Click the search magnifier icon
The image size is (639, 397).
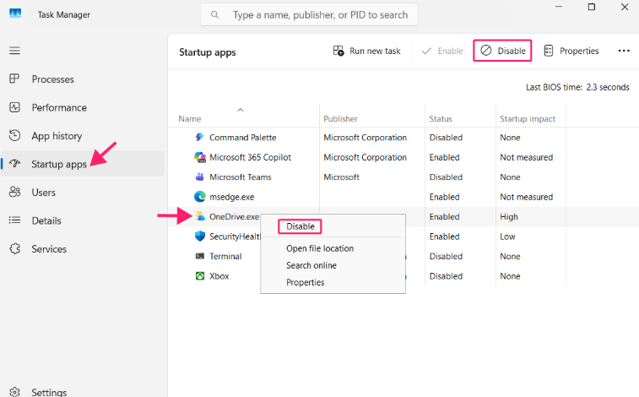(x=214, y=14)
